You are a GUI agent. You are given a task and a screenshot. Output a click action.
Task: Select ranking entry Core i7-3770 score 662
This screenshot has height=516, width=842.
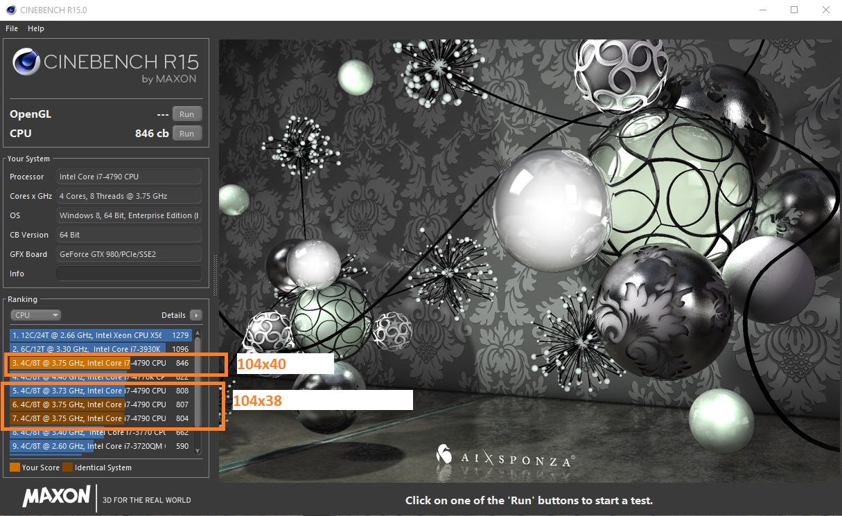tap(101, 433)
